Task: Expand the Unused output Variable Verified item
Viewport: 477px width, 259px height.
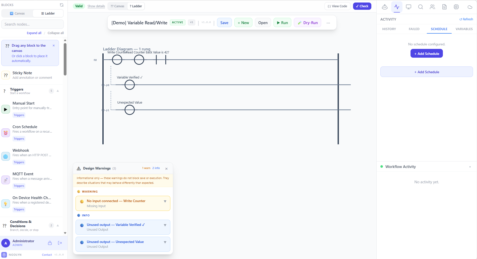Action: coord(165,225)
